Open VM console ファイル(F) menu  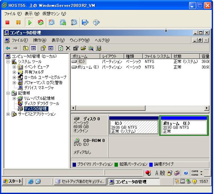click(x=13, y=14)
